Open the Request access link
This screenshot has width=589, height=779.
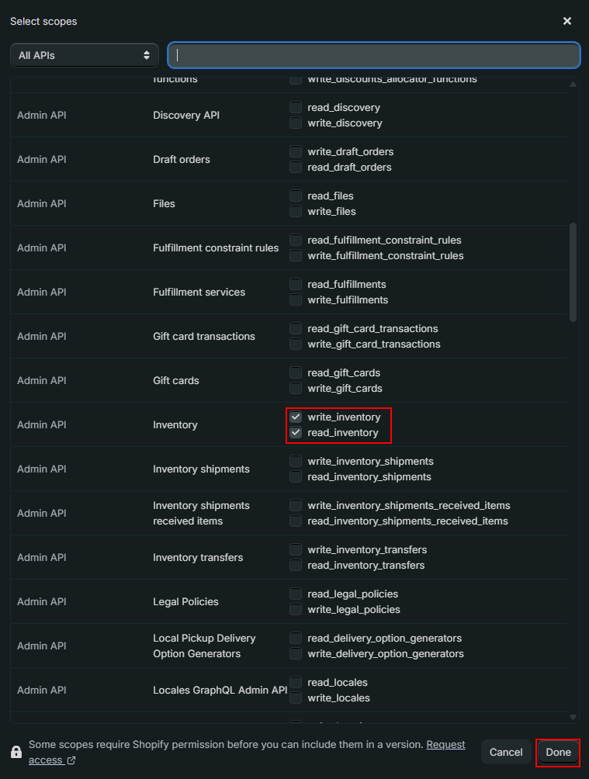pyautogui.click(x=445, y=745)
